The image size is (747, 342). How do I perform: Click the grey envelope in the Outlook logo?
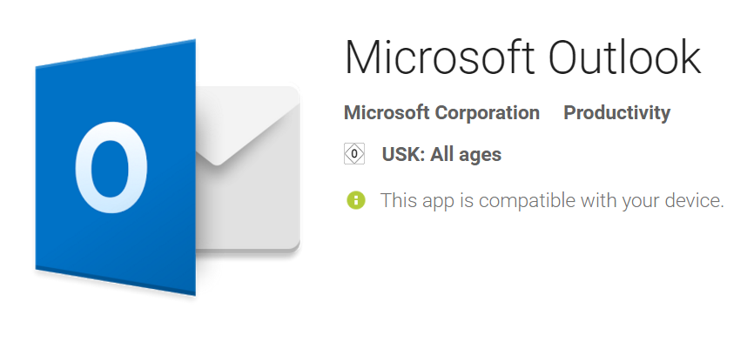tap(248, 169)
